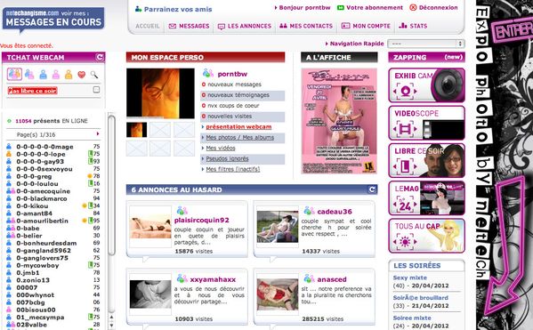This screenshot has height=330, width=533.
Task: Click the Parrainez vos amis person icon
Action: click(x=138, y=9)
